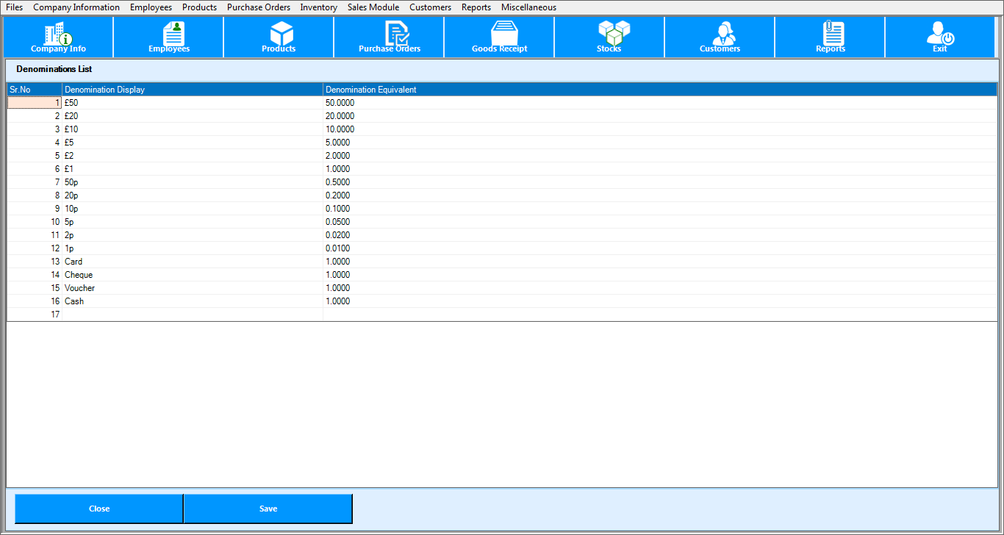
Task: Click the empty display cell in row 17
Action: pyautogui.click(x=192, y=315)
